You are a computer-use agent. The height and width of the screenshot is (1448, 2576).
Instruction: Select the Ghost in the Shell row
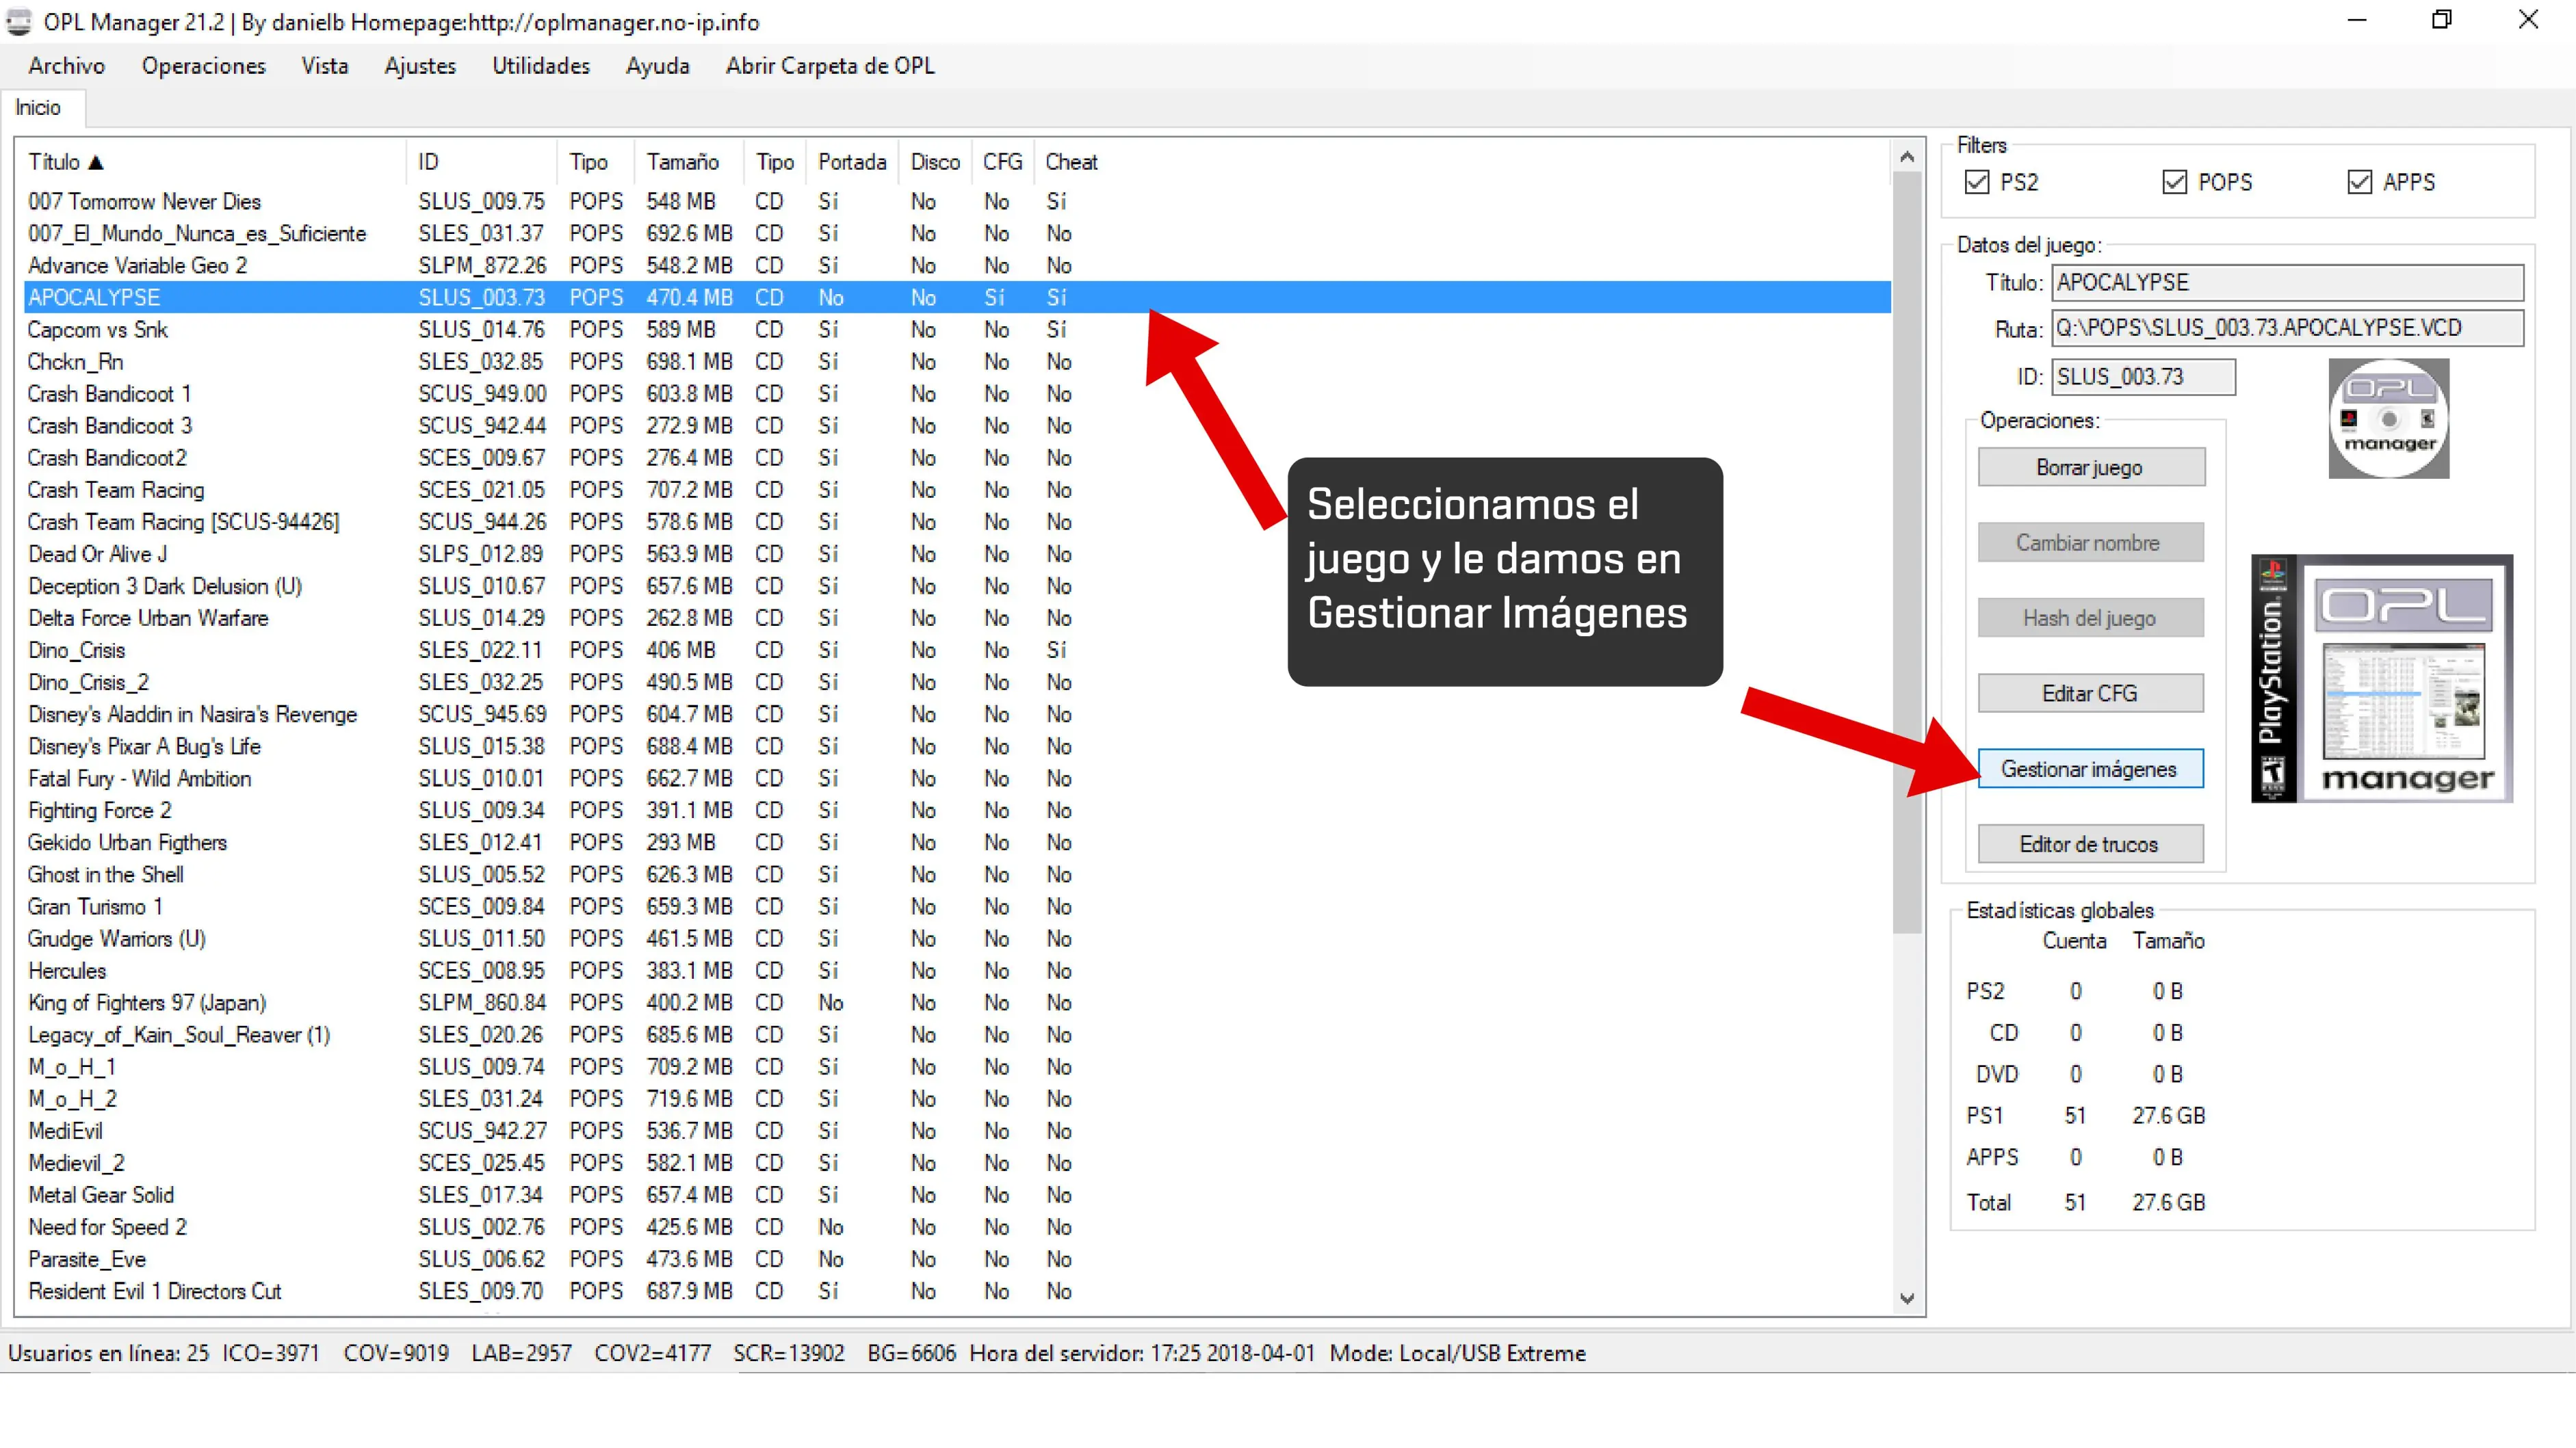tap(957, 874)
